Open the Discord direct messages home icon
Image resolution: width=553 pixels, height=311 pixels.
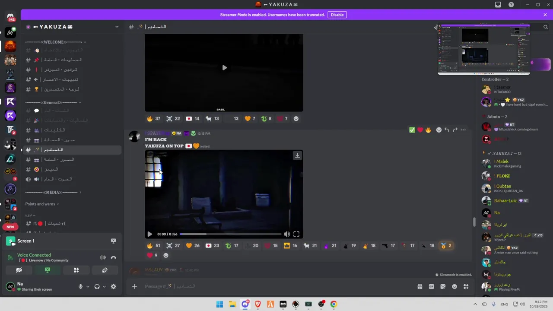(x=10, y=16)
